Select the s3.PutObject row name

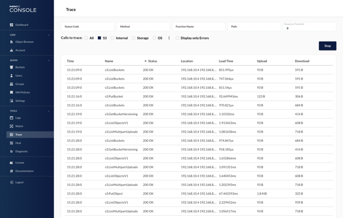(x=114, y=193)
